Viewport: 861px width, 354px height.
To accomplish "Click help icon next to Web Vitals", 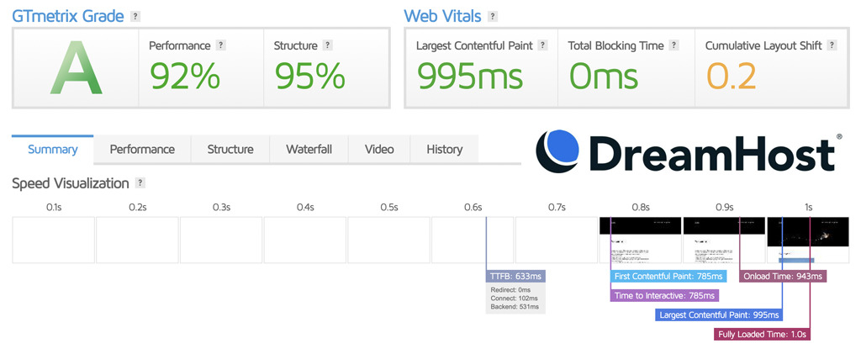I will (493, 17).
